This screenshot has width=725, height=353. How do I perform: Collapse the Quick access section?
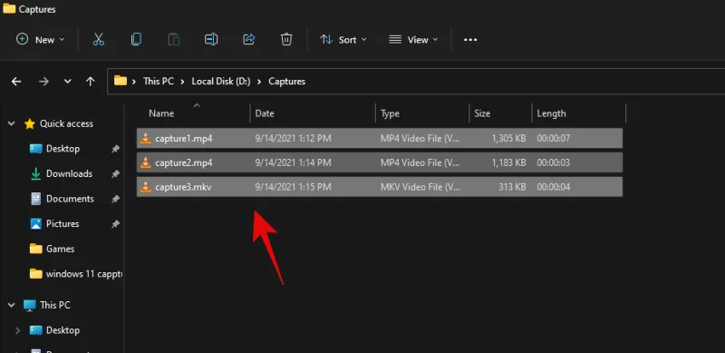[x=12, y=123]
